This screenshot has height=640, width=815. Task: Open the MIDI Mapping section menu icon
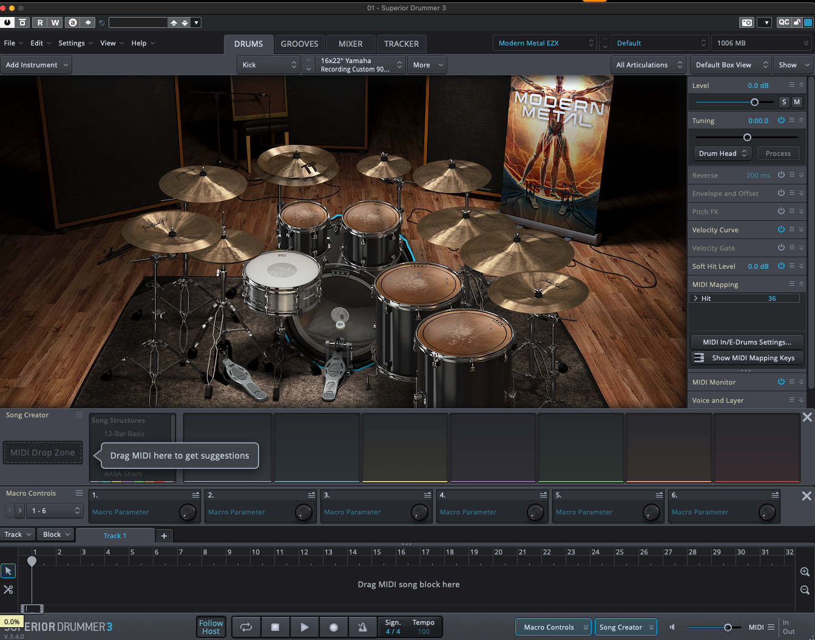click(792, 284)
